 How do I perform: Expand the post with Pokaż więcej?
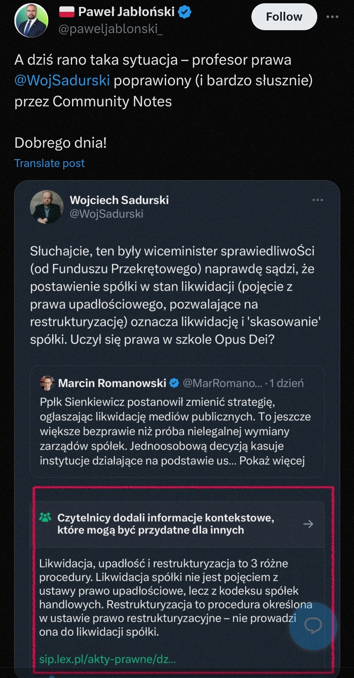[272, 460]
